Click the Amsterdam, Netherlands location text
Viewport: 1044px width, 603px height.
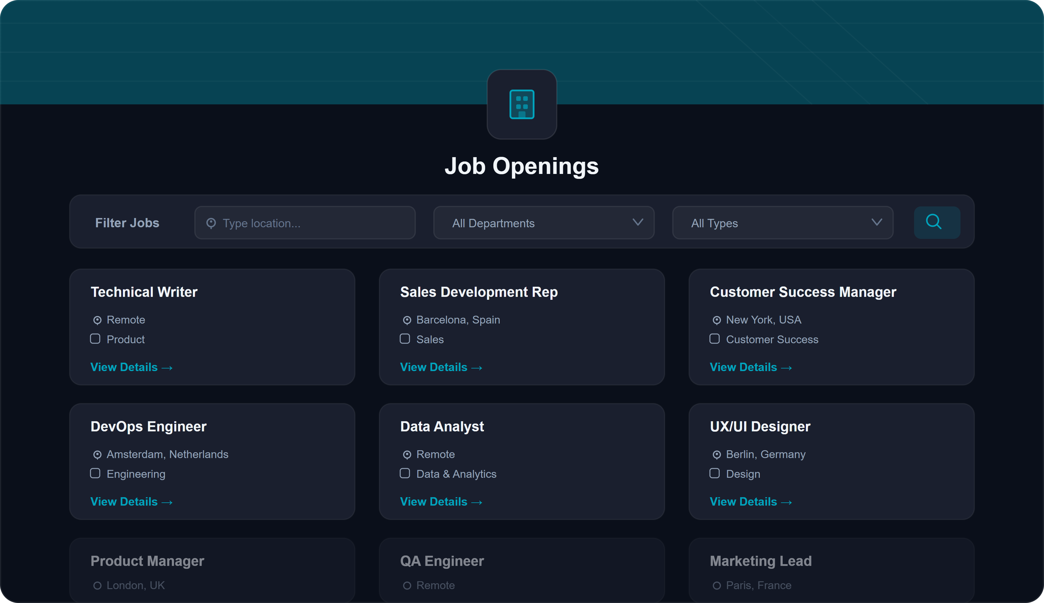point(167,455)
